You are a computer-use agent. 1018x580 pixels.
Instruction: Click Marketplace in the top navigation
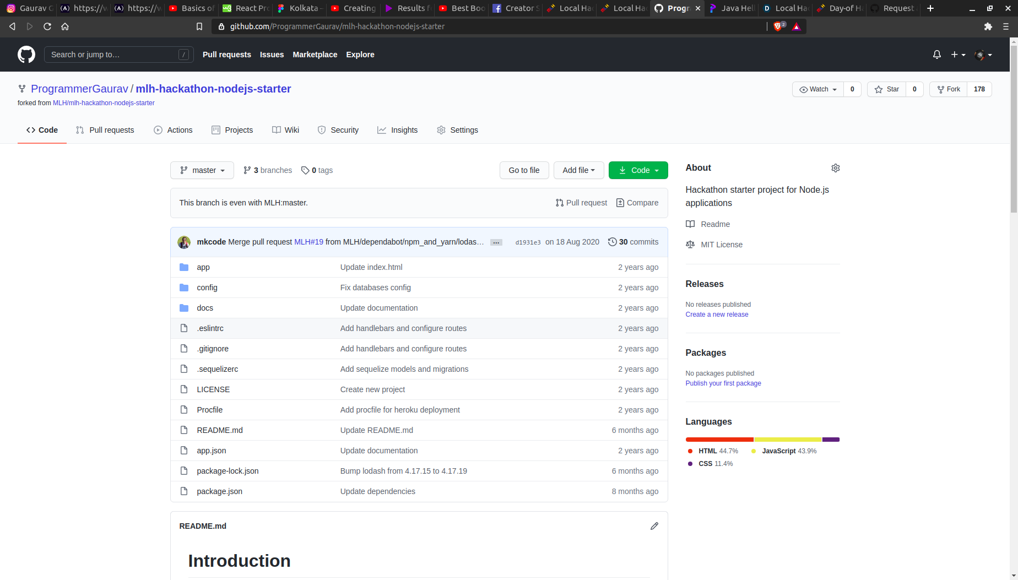pyautogui.click(x=315, y=55)
